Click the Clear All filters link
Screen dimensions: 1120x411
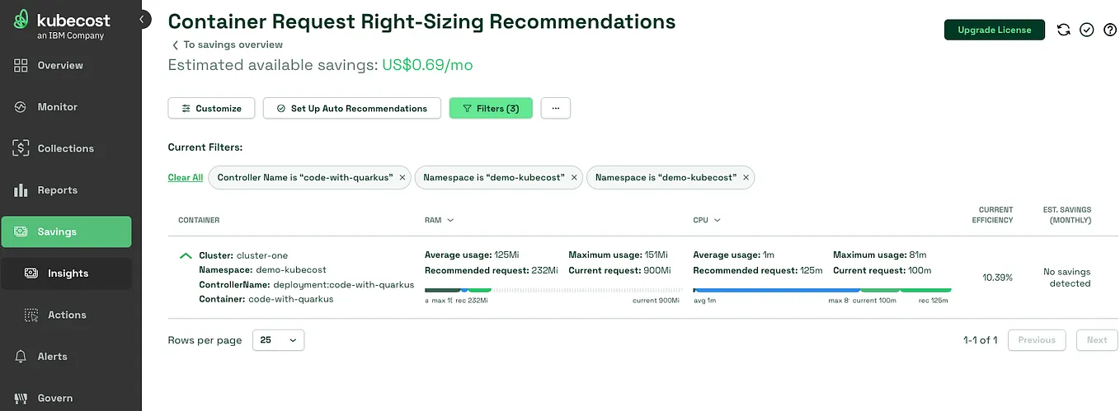click(x=185, y=178)
